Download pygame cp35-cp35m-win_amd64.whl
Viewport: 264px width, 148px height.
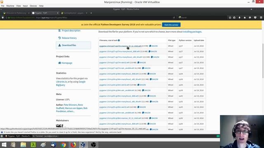117,113
